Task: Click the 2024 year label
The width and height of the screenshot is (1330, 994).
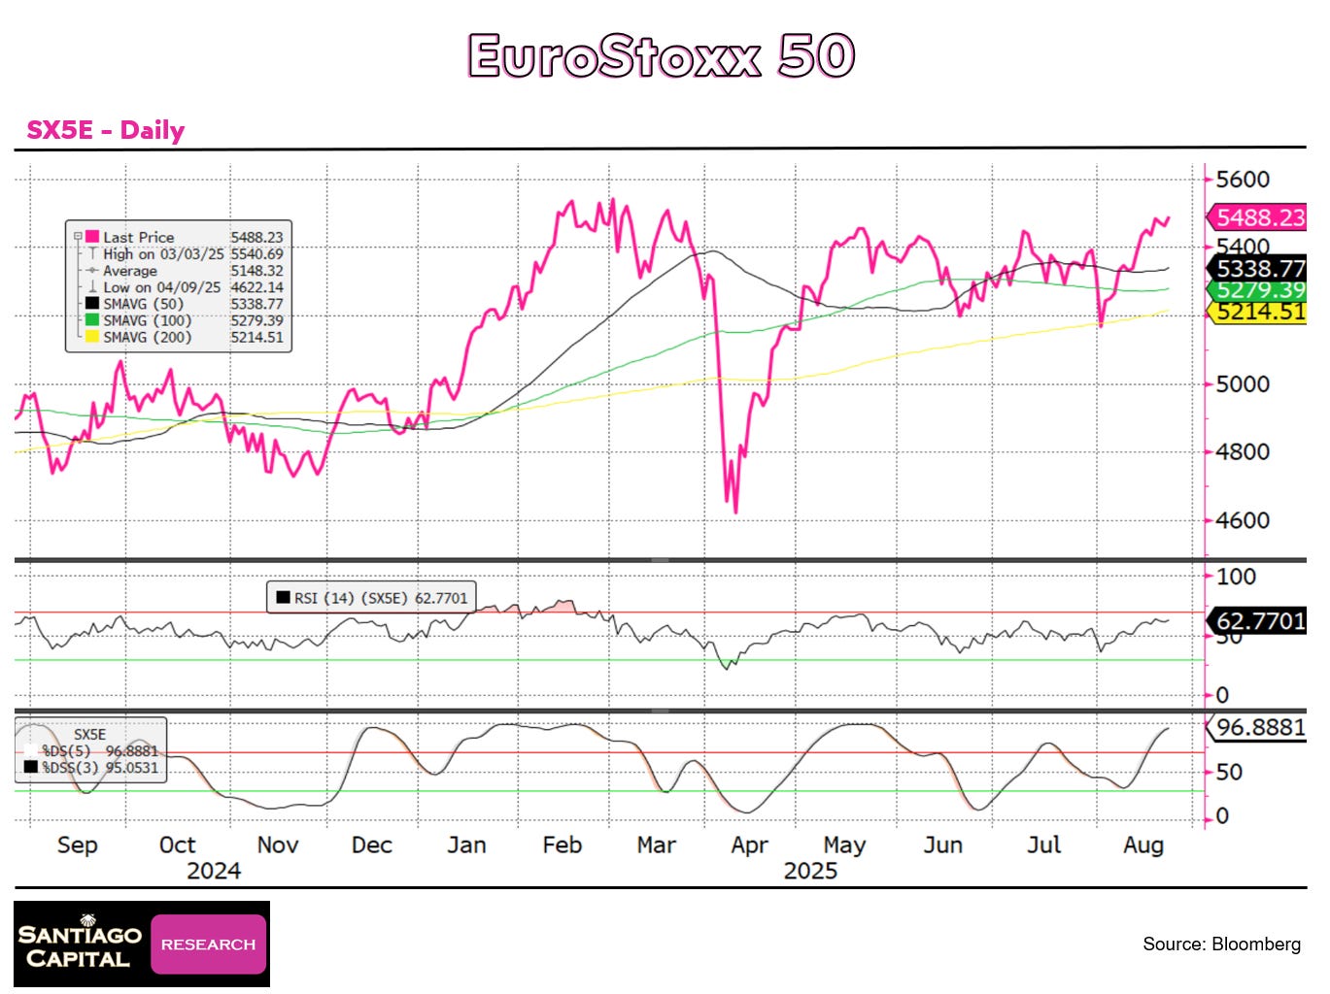Action: [214, 871]
